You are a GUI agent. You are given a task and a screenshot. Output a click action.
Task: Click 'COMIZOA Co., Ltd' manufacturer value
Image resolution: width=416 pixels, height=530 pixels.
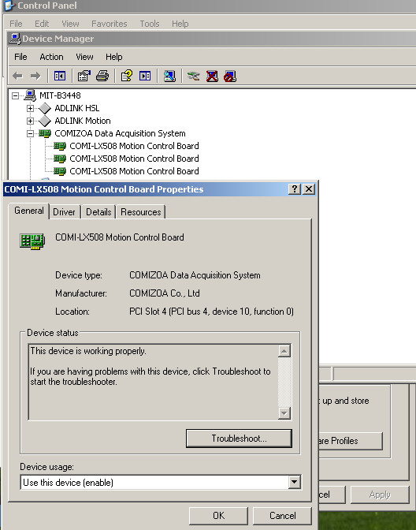(165, 293)
